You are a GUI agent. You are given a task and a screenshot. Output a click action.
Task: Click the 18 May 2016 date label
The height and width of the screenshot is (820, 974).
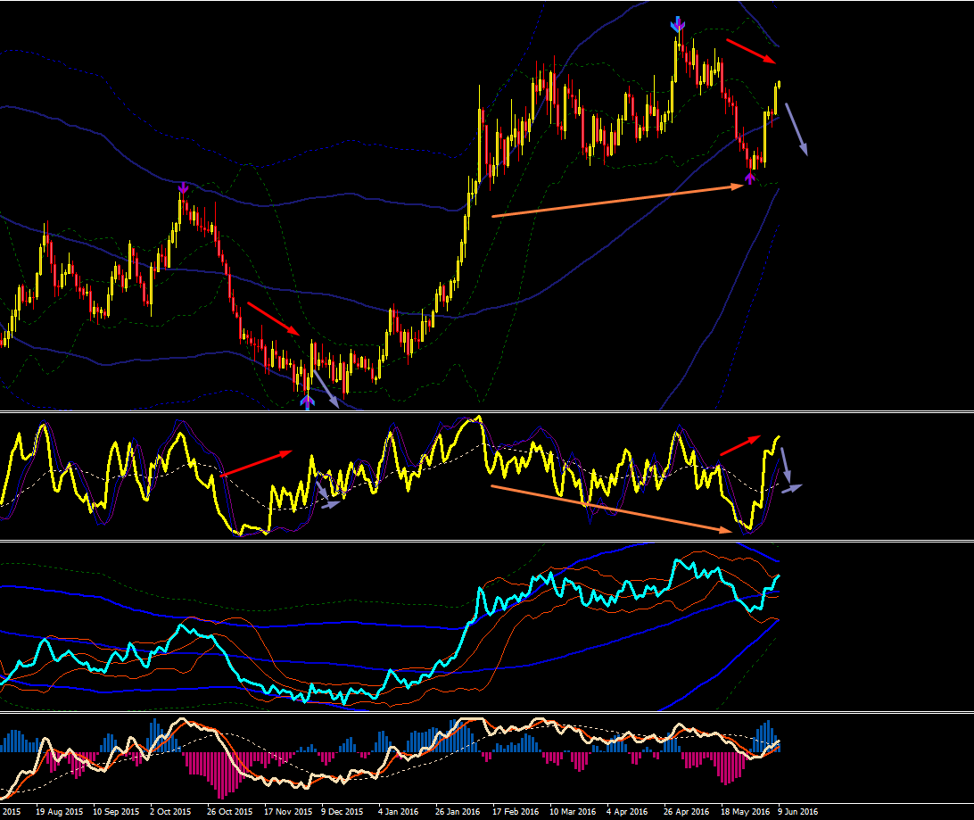[x=745, y=811]
